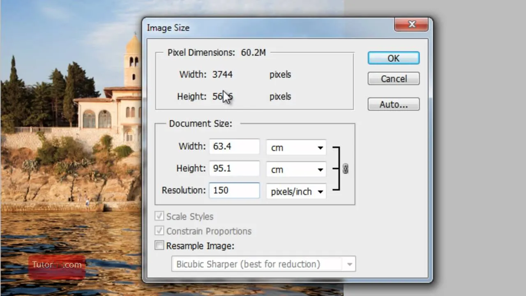This screenshot has height=296, width=526.
Task: Close the Image Size dialog with X
Action: [411, 25]
